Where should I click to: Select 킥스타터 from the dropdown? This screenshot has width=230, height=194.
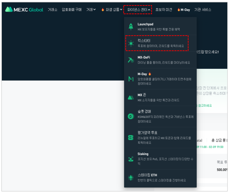click(160, 43)
